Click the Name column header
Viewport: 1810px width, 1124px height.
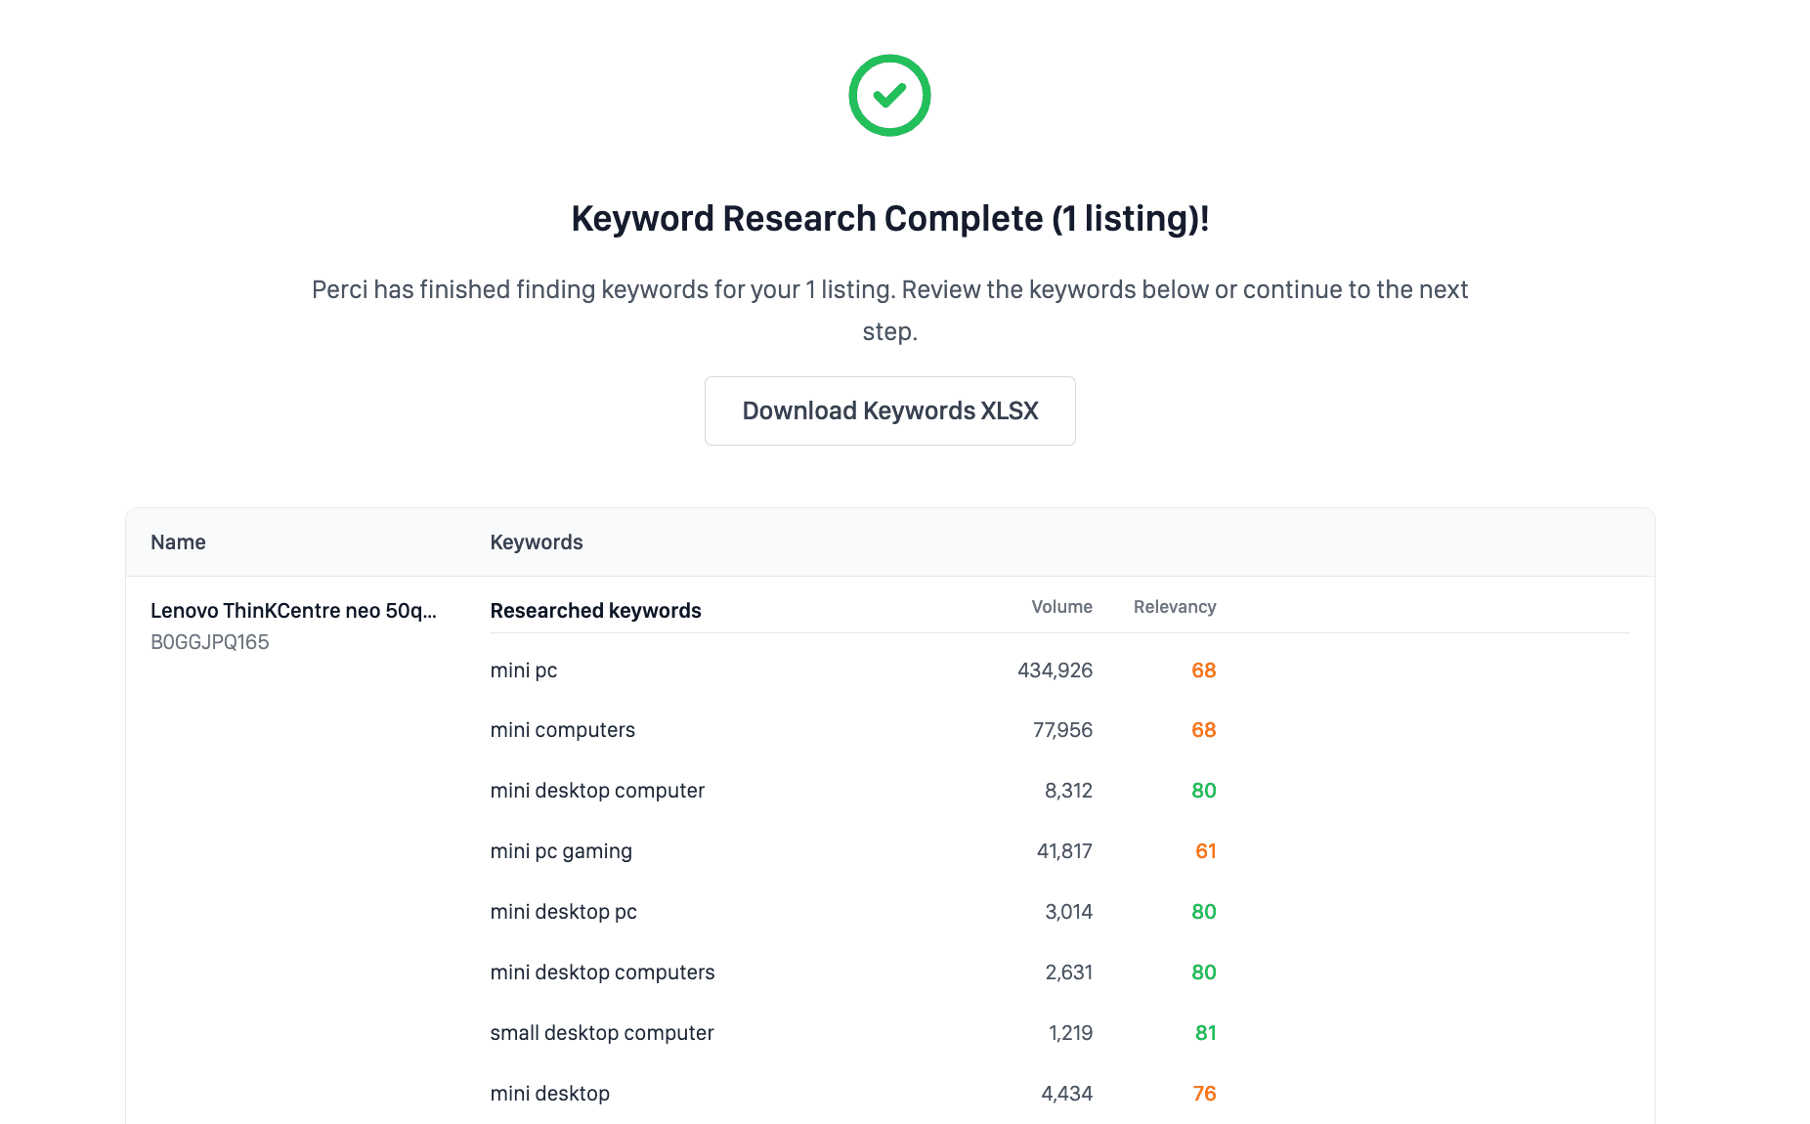click(x=178, y=542)
